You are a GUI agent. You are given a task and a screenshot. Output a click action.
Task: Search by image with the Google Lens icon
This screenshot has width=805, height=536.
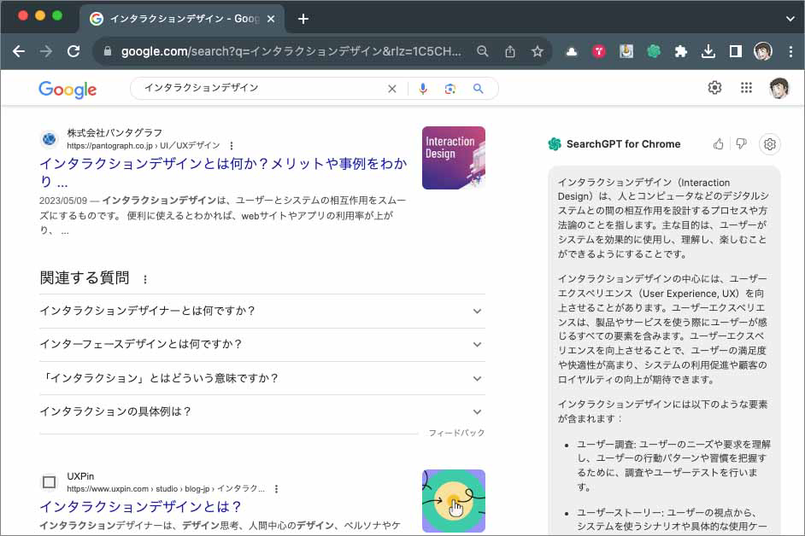(x=450, y=88)
